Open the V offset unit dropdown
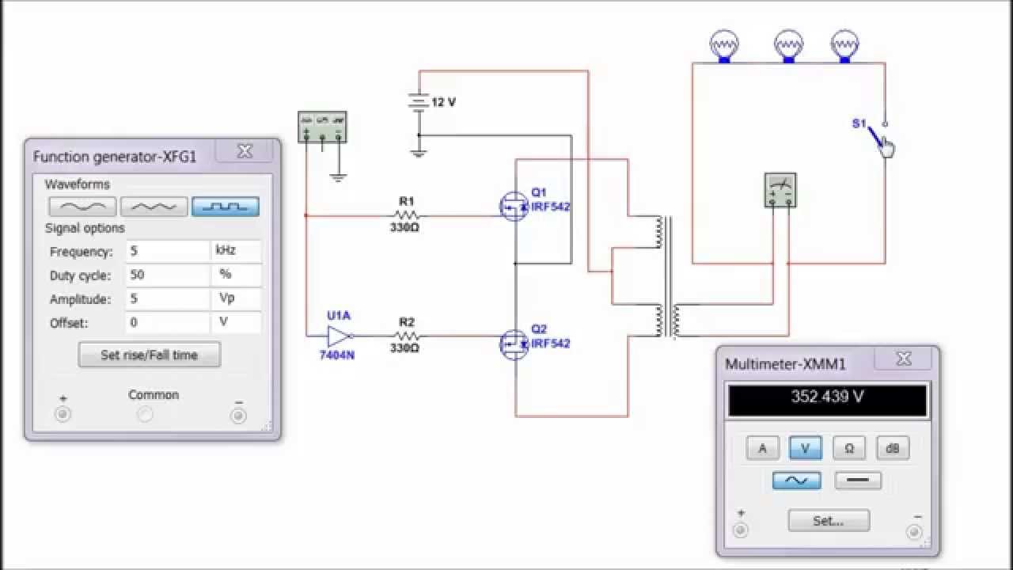This screenshot has height=570, width=1013. point(236,323)
